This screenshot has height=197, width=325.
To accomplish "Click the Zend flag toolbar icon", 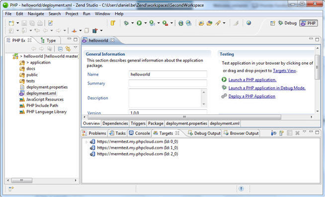I will (95, 31).
